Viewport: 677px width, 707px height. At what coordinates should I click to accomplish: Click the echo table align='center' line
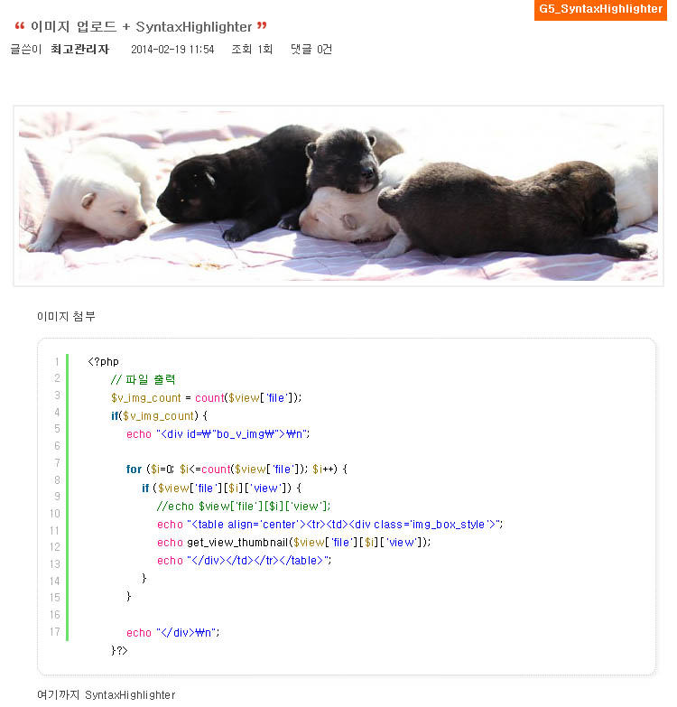coord(330,525)
